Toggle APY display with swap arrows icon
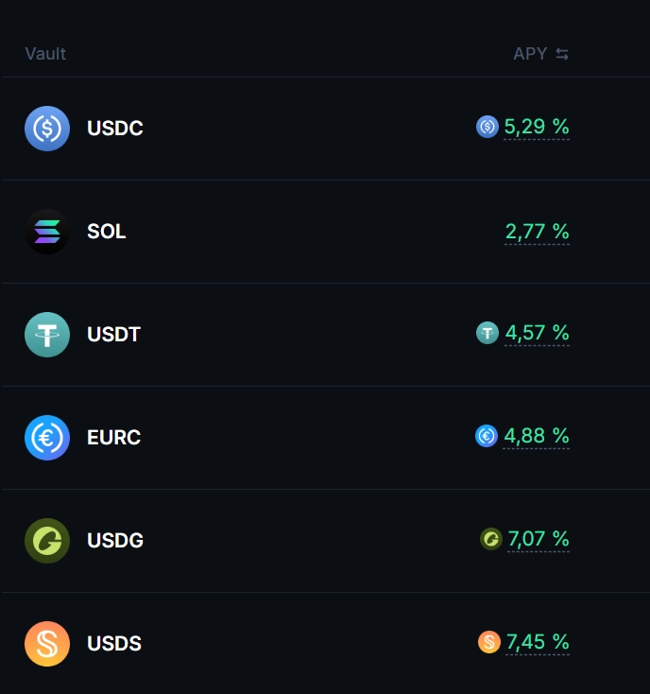Screen dimensions: 650x694 tap(562, 54)
